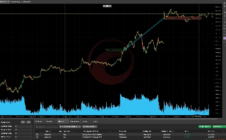Viewport: 226px width, 140px height.
Task: Open the purple drawing color swatch
Action: tap(224, 38)
